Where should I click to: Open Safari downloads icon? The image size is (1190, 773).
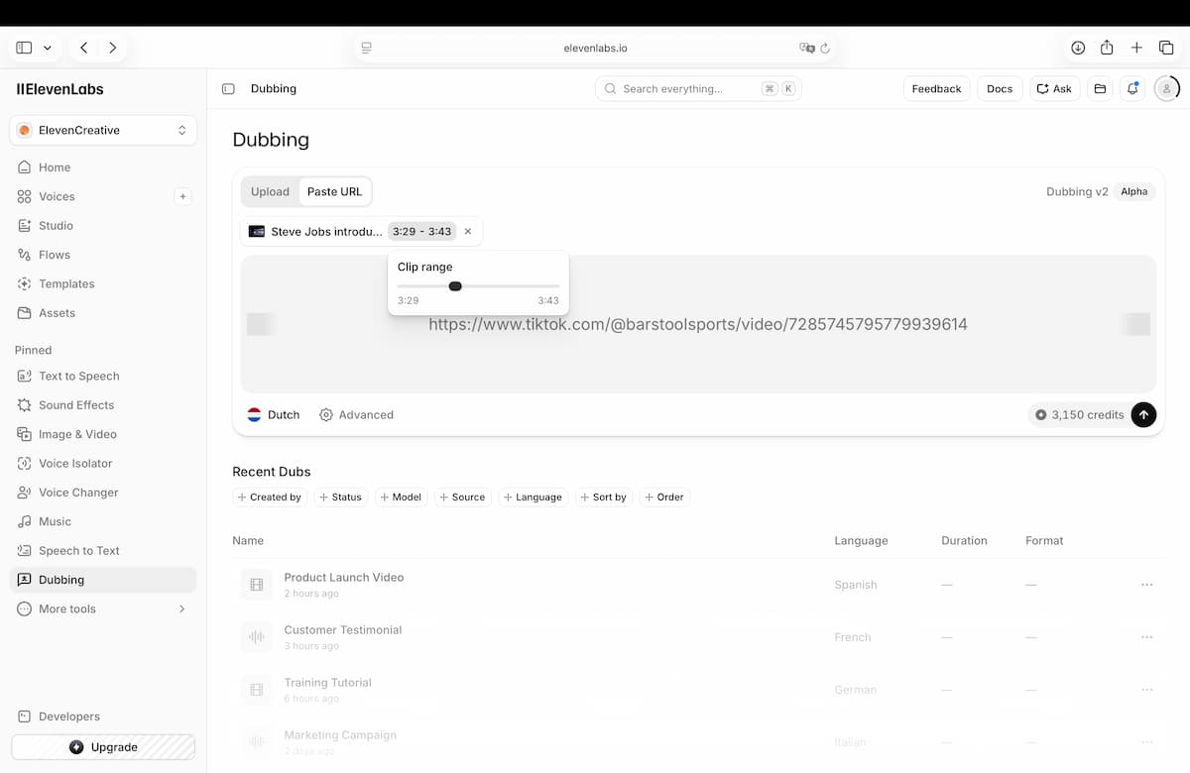(1078, 48)
